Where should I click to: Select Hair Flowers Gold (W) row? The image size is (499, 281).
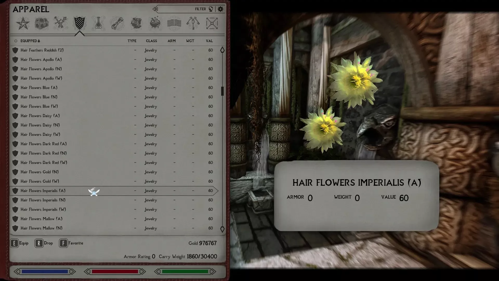(x=114, y=181)
